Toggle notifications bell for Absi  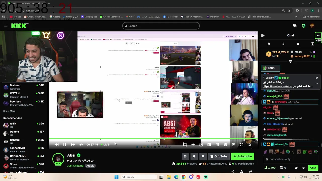194,156
